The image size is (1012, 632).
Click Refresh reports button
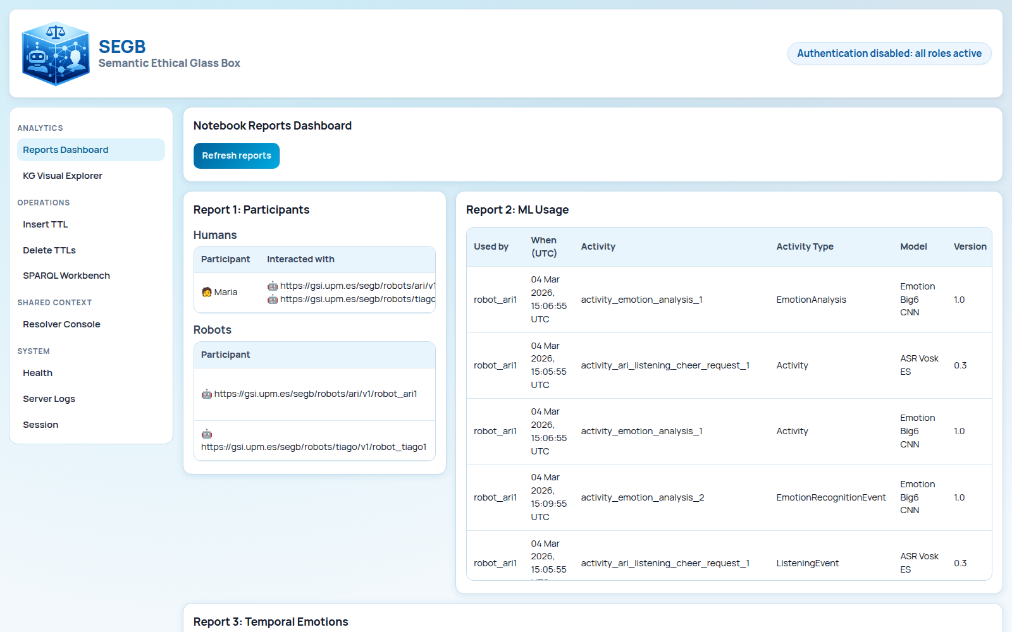click(x=237, y=155)
